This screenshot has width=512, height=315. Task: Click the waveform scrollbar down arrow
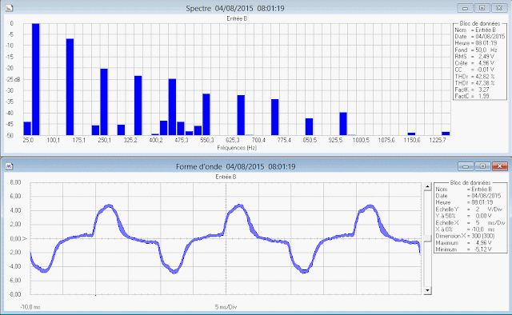[x=427, y=290]
